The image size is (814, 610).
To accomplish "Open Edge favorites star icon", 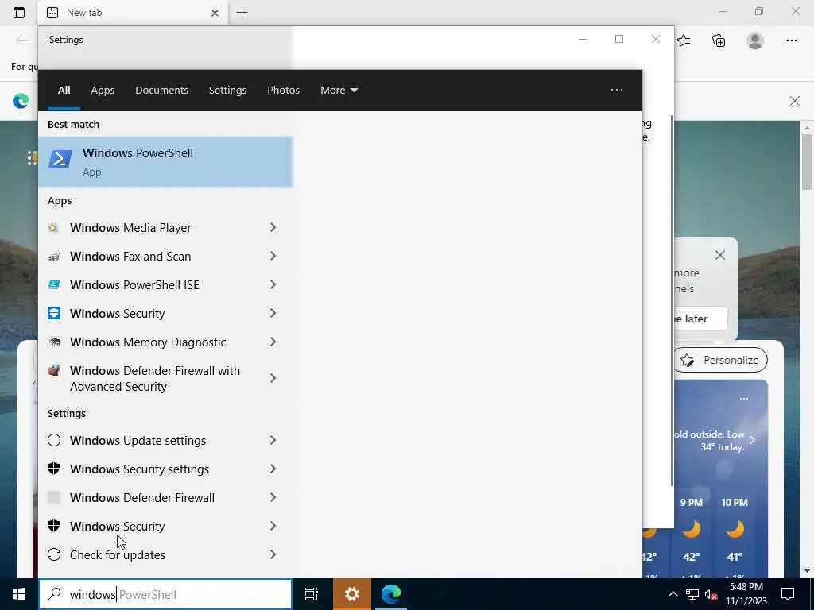I will [684, 41].
